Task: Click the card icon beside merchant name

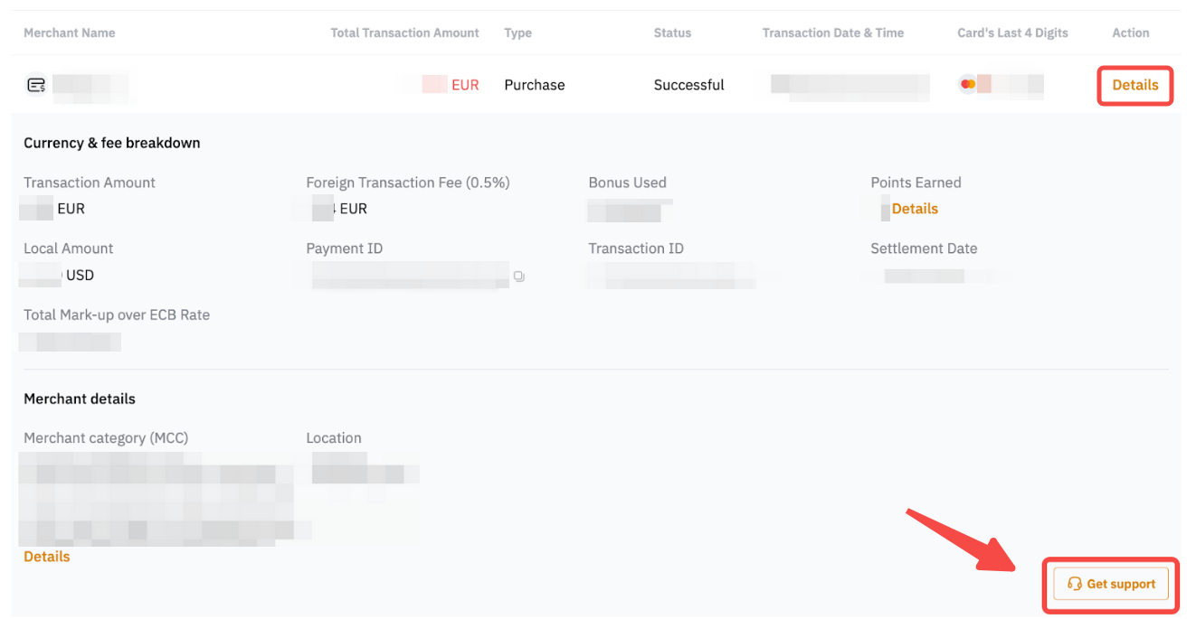Action: tap(36, 85)
